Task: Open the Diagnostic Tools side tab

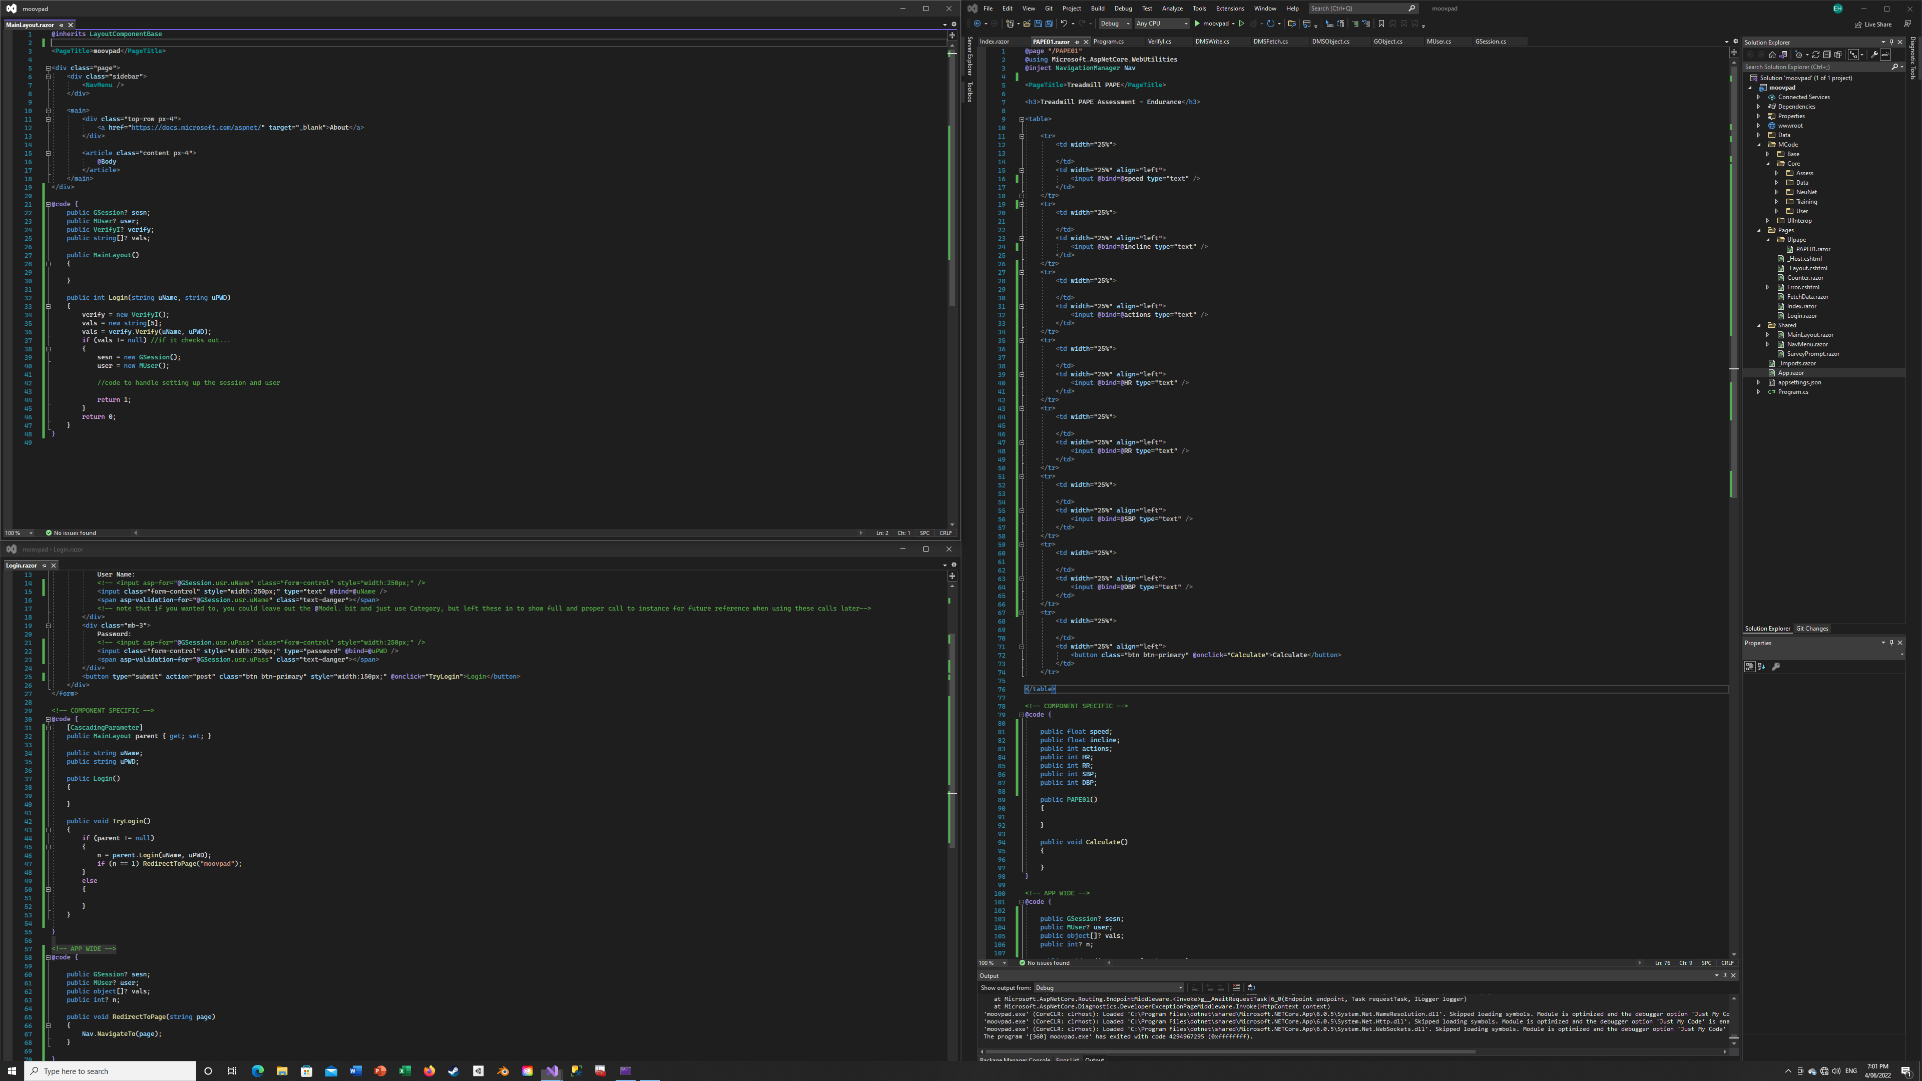Action: point(1913,58)
